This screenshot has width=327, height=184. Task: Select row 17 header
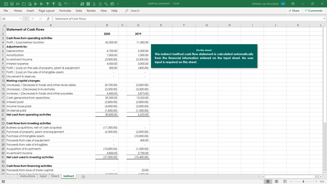tap(3, 98)
